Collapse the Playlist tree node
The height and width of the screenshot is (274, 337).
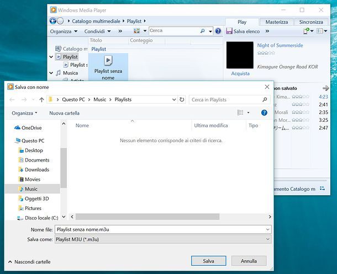click(x=51, y=57)
